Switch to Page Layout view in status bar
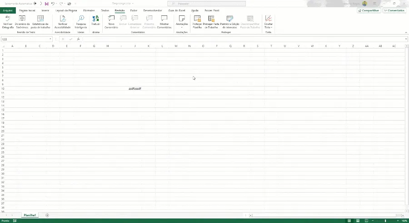The image size is (409, 223). (x=358, y=221)
